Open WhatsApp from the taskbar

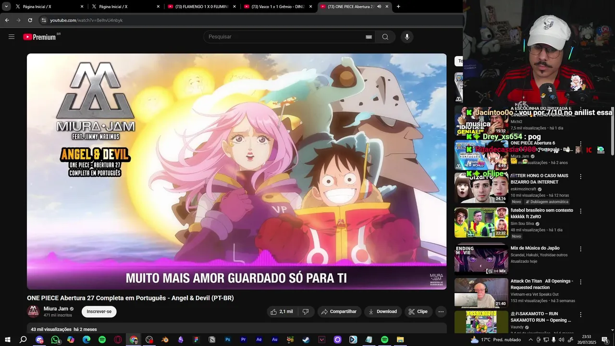click(55, 340)
